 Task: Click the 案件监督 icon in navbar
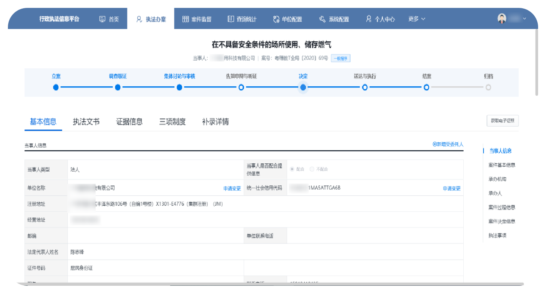[185, 19]
